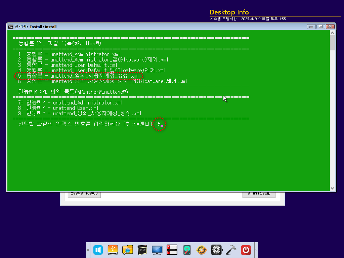
Task: Click the console title '관리자: Install : install'
Action: click(36, 27)
